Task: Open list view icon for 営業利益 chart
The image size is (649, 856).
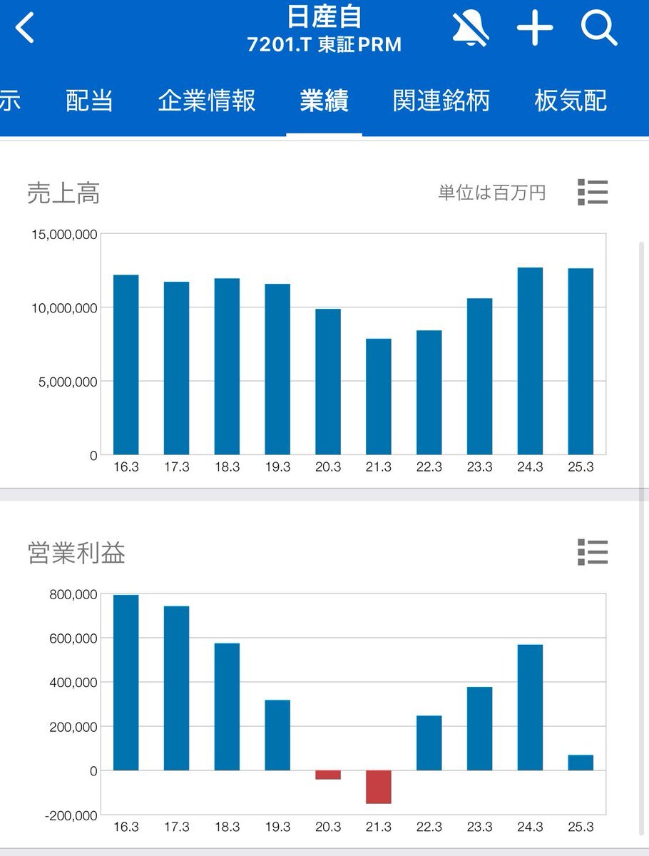Action: [x=592, y=552]
